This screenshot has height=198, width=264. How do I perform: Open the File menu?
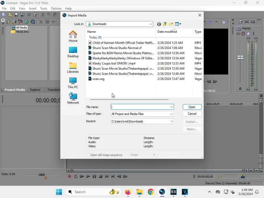[x=4, y=9]
